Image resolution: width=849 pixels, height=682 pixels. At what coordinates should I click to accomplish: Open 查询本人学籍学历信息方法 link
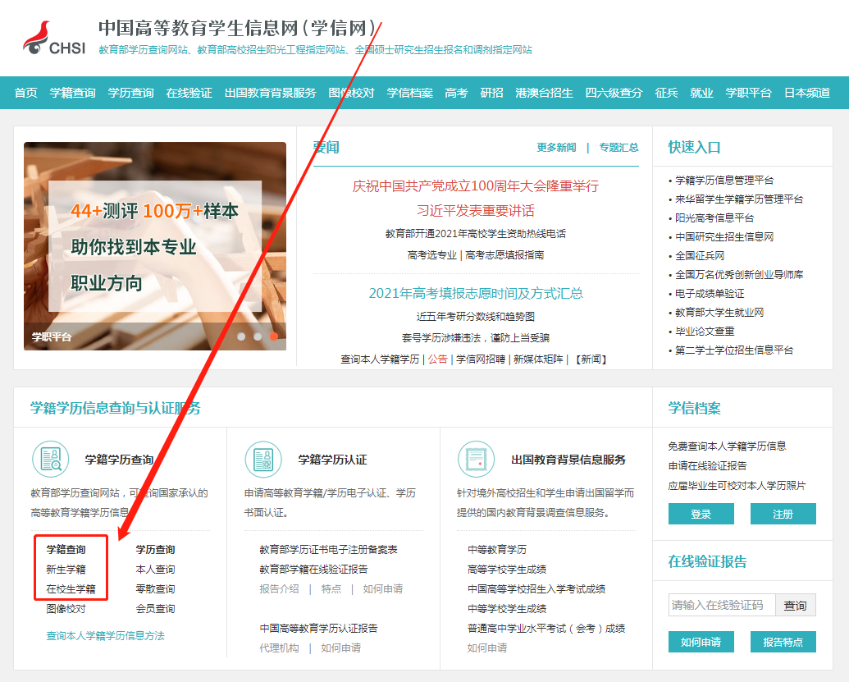coord(106,636)
